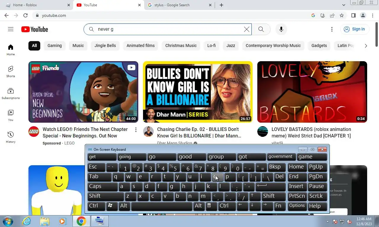This screenshot has height=227, width=379.
Task: Select the Christmas Music chip
Action: point(181,46)
